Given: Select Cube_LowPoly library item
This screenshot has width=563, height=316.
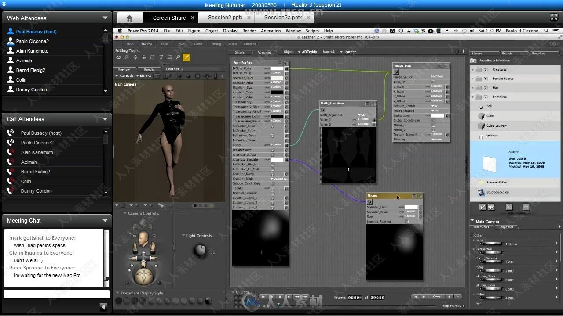Looking at the screenshot, I should (497, 126).
